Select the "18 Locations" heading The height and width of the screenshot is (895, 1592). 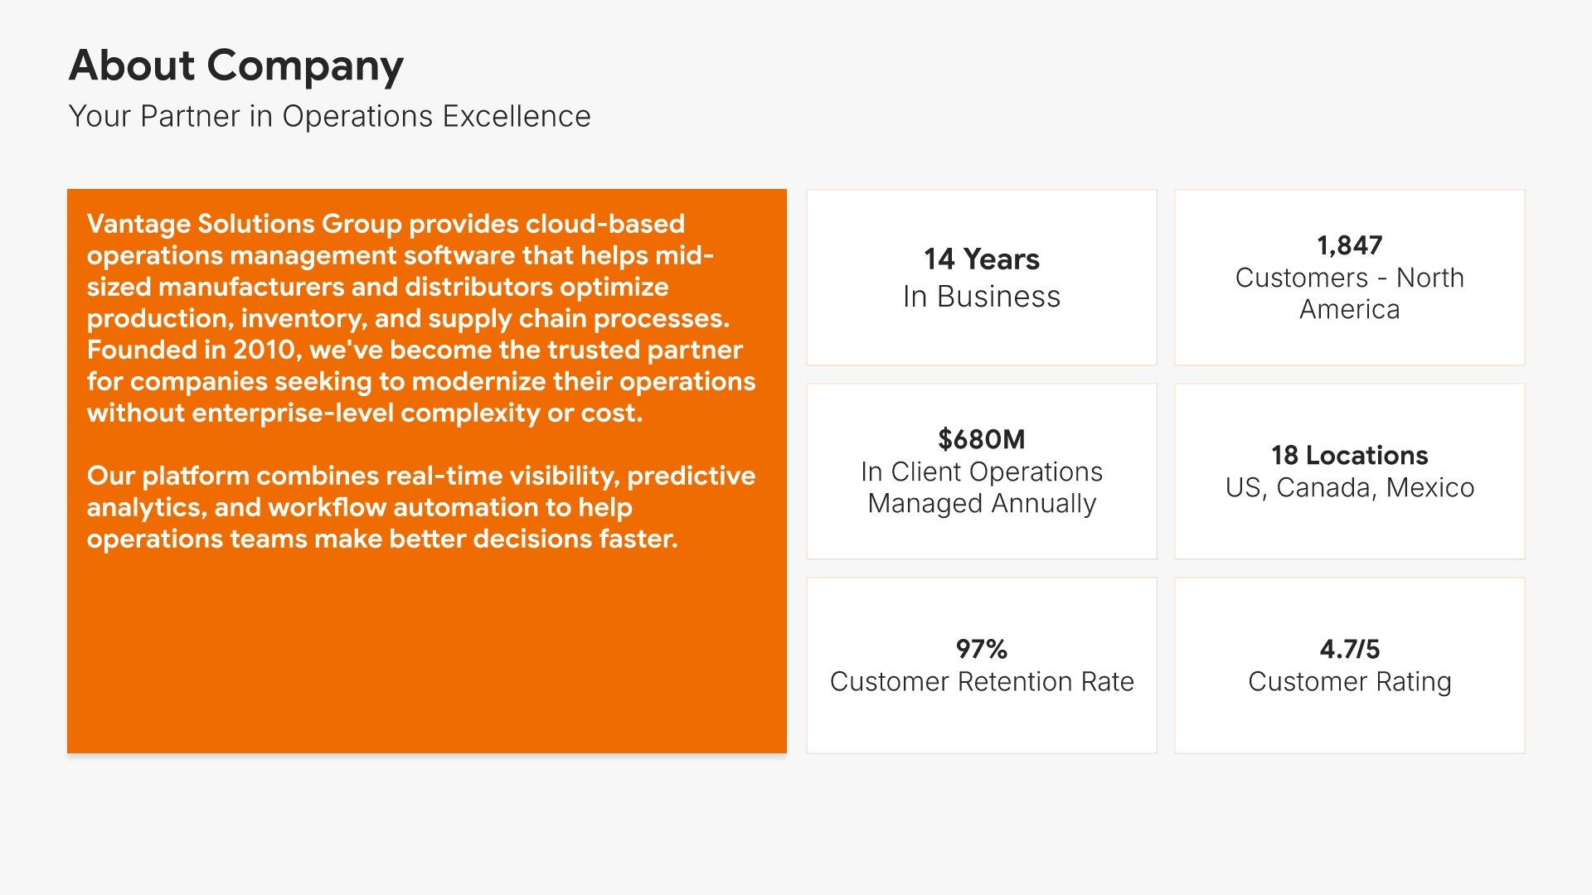[1349, 455]
